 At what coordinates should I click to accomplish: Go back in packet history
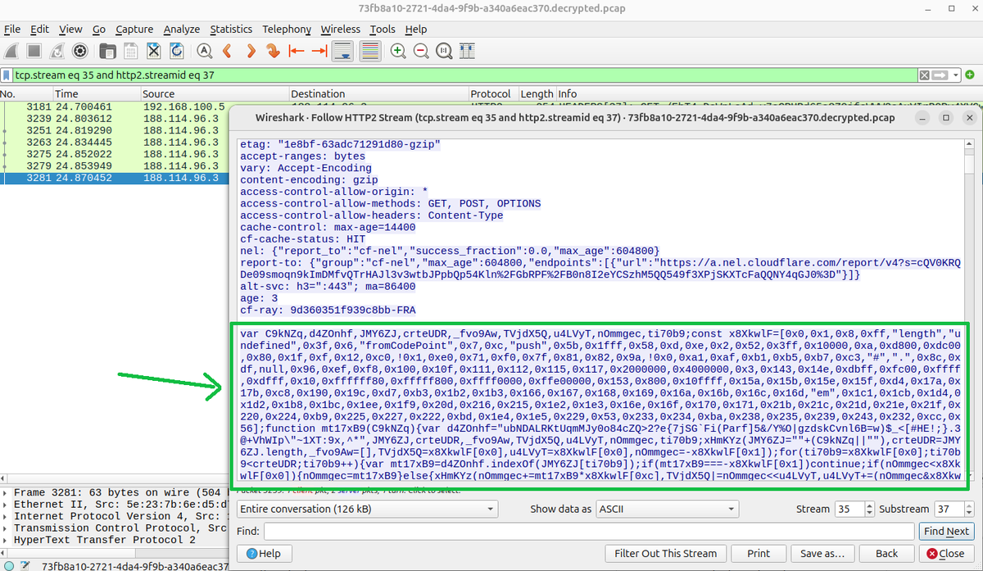click(228, 51)
